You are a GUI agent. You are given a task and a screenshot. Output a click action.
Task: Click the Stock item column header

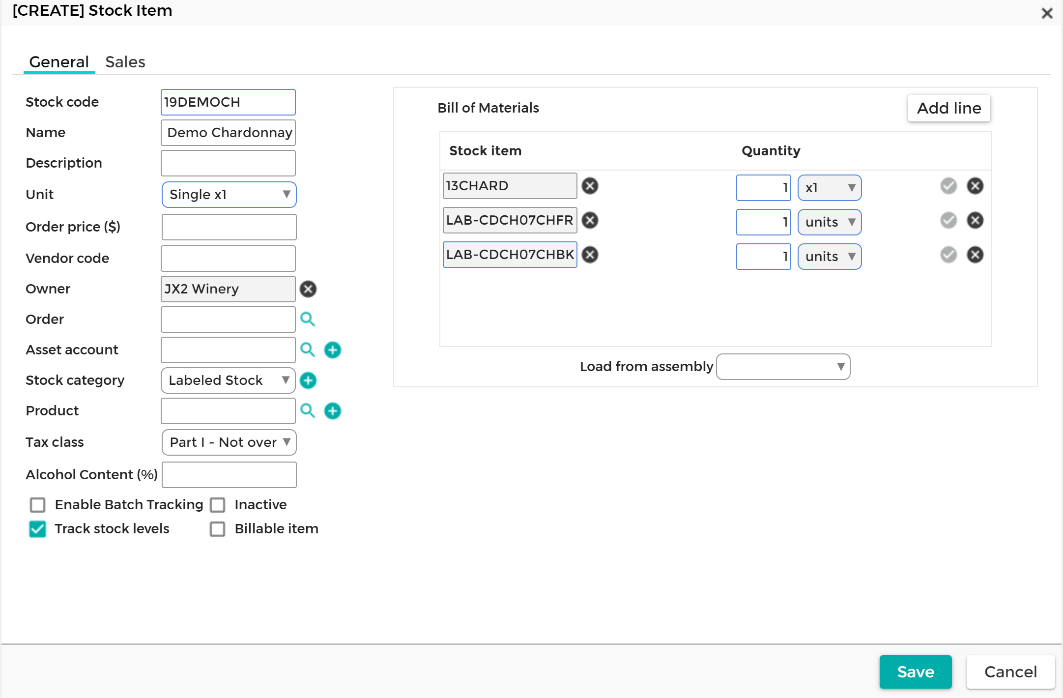(485, 151)
